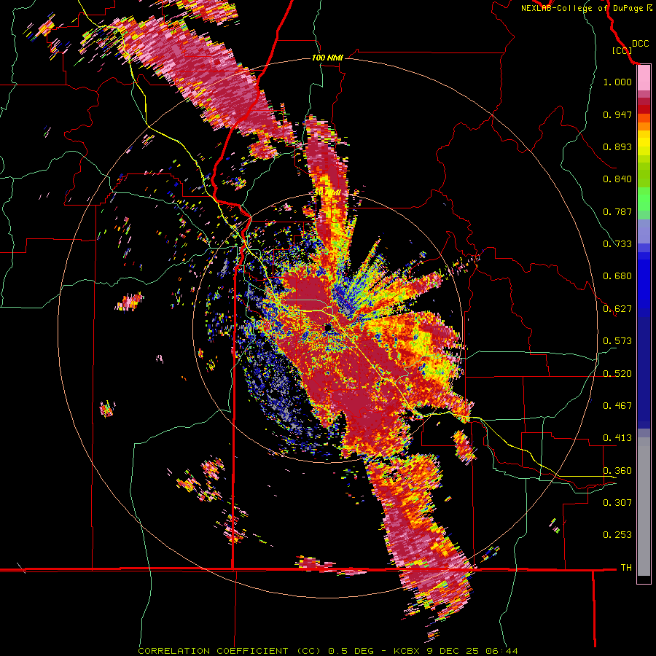656x656 pixels.
Task: Click the 0.680 scale value
Action: coord(617,276)
